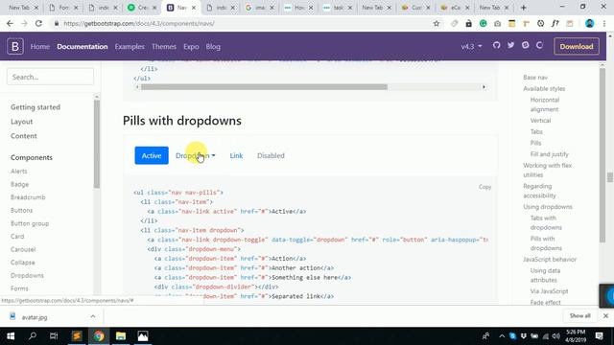Open the Home nav item
This screenshot has width=614, height=345.
(40, 47)
